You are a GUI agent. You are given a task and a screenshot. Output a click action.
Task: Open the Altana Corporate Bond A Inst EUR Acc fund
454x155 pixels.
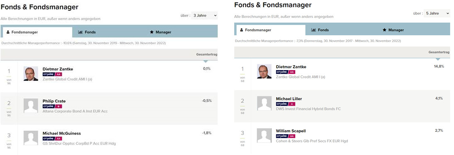(x=75, y=111)
